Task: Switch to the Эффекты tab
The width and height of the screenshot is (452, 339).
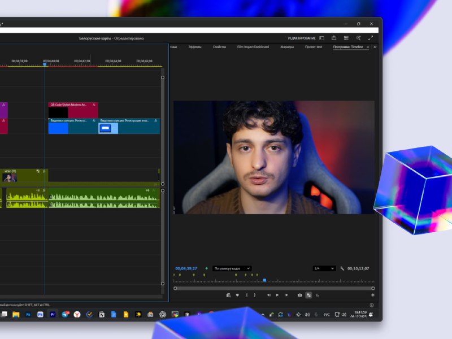Action: click(195, 47)
